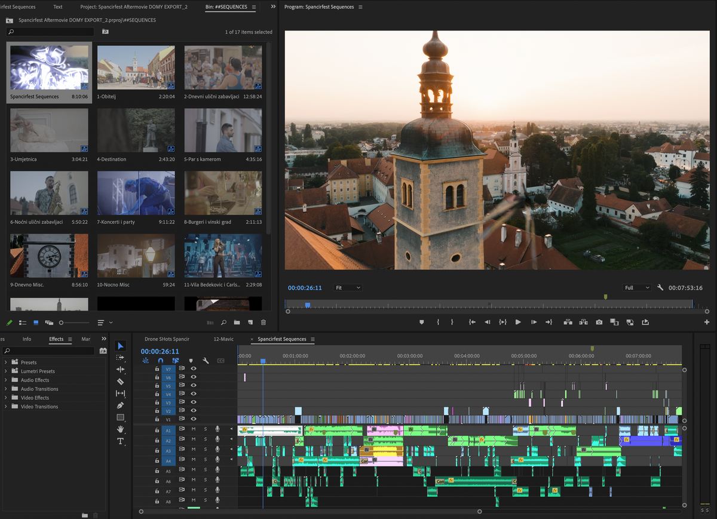Pick the Hand tool
The image size is (717, 519).
(120, 429)
